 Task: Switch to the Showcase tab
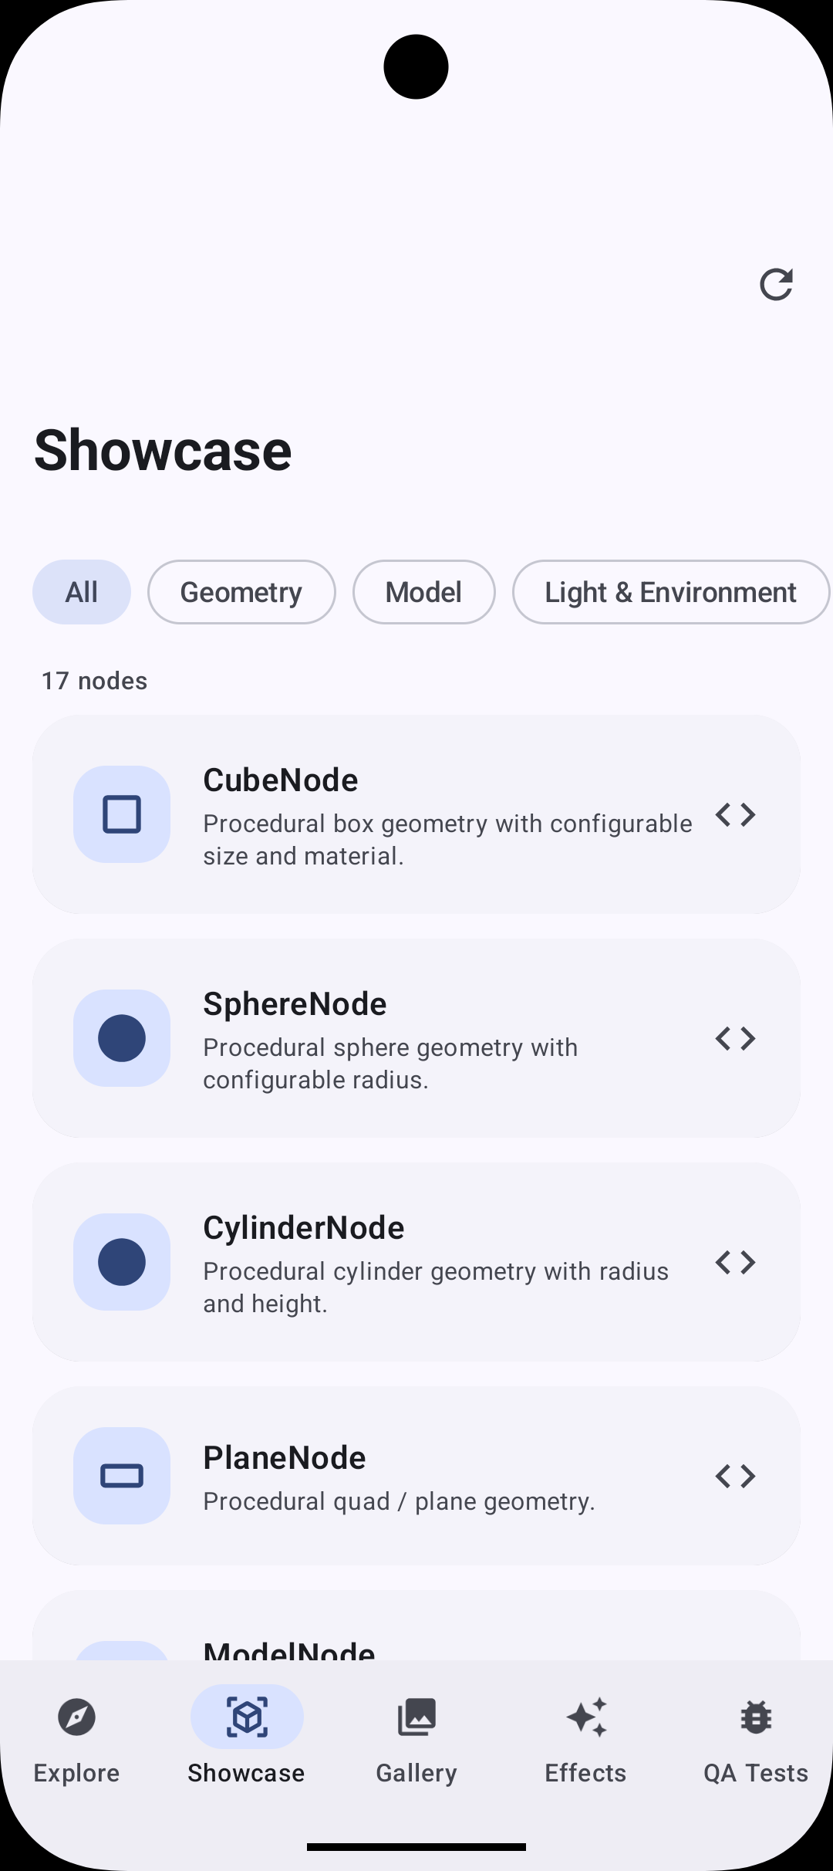point(247,1717)
